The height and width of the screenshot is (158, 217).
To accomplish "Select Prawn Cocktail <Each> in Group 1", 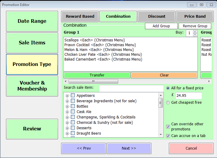I will (x=100, y=45).
